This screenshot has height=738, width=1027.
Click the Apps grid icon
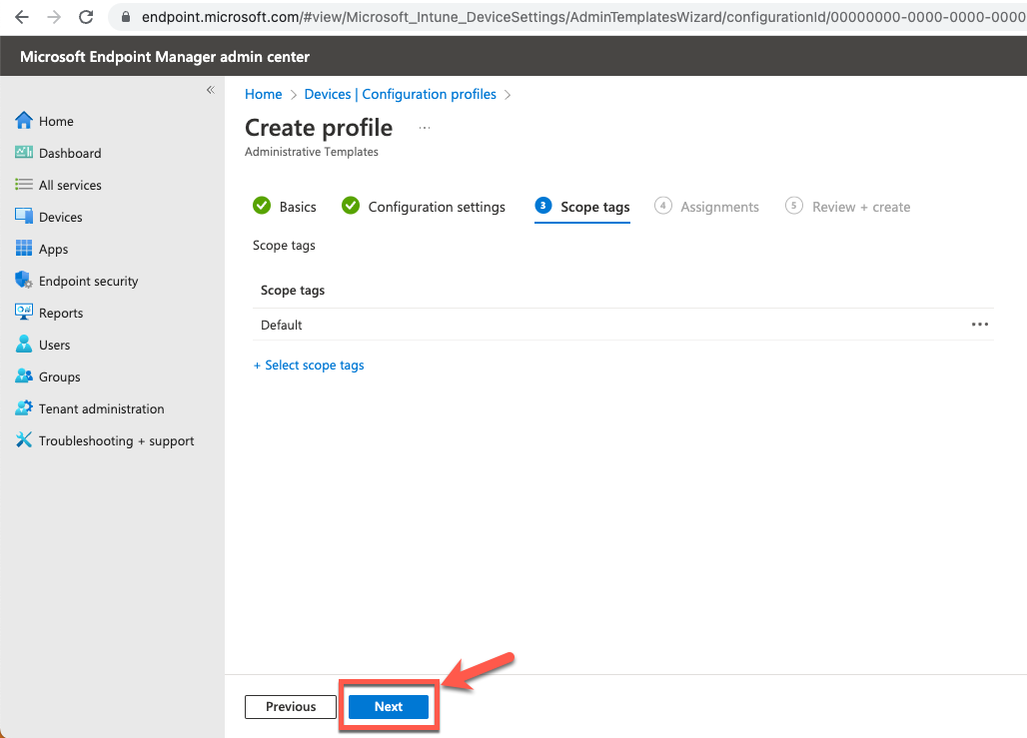[x=24, y=248]
